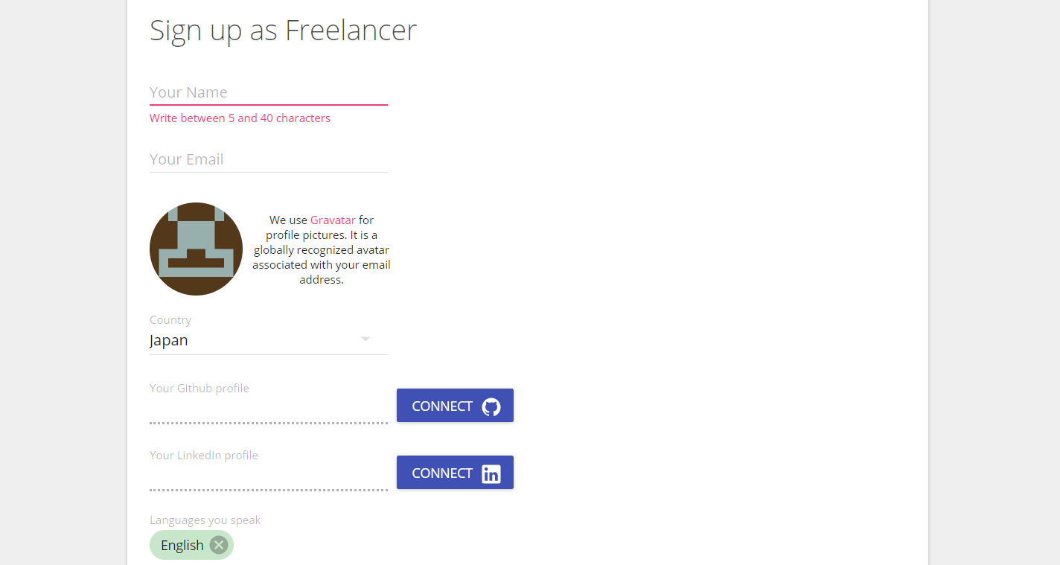Click the Sign up as Freelancer heading
This screenshot has width=1060, height=565.
[283, 31]
